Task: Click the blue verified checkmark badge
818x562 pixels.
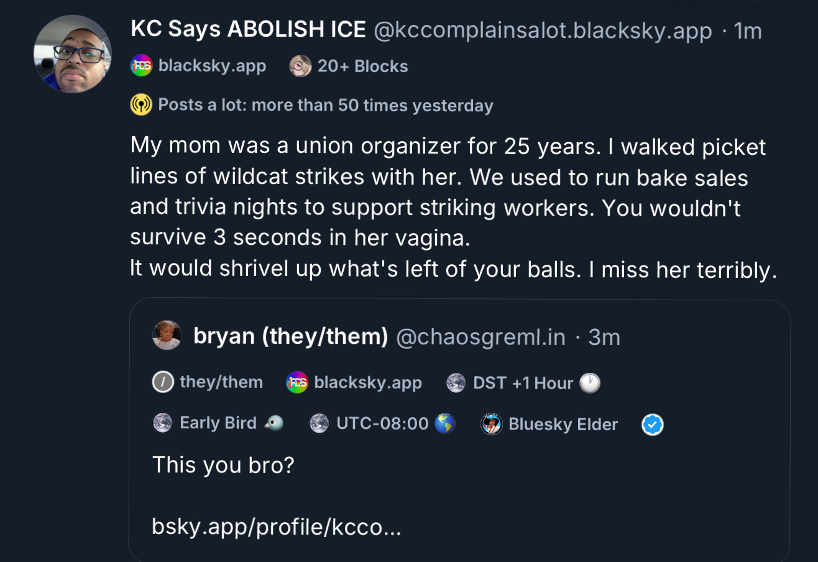Action: point(652,425)
